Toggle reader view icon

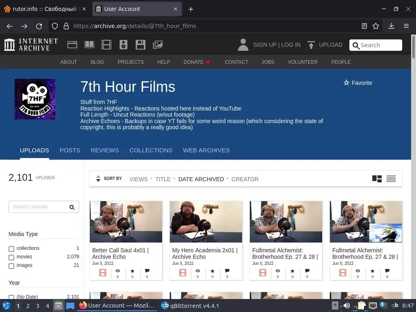(364, 26)
